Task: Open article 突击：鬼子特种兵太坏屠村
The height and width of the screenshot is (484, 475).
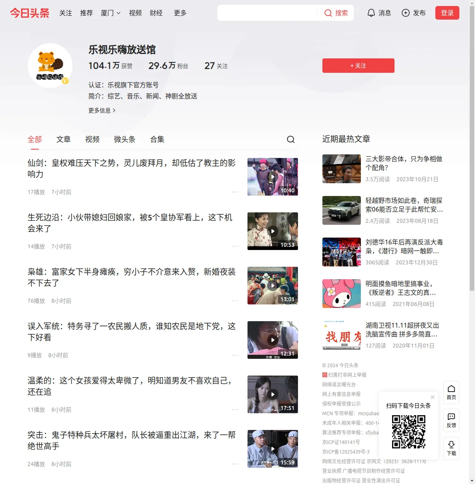Action: point(132,440)
